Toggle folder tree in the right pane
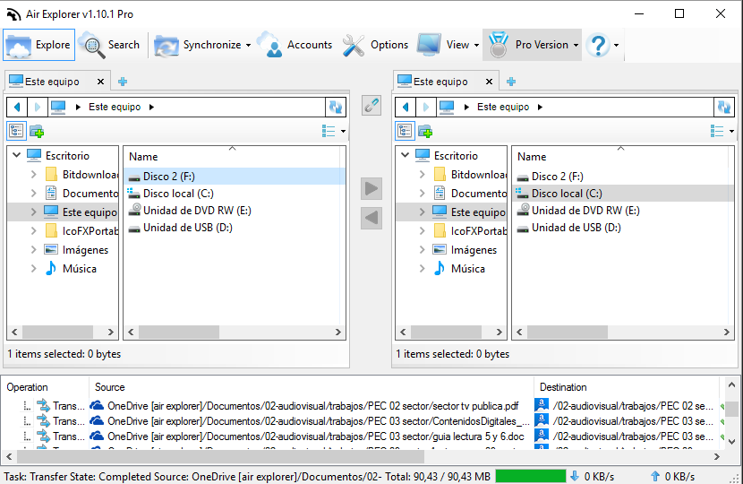The image size is (743, 484). coord(406,131)
